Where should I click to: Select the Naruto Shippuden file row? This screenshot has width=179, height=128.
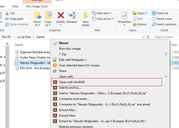point(32,63)
